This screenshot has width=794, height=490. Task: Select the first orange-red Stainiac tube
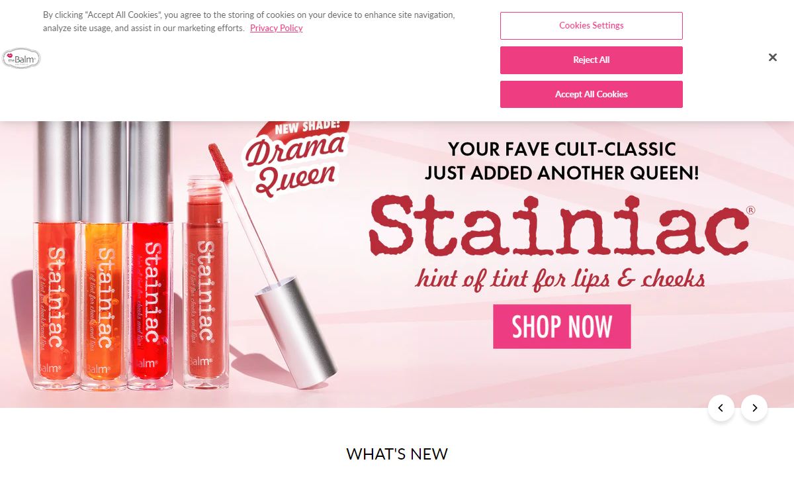click(x=56, y=255)
